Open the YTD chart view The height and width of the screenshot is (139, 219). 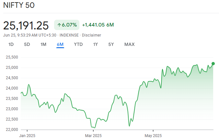coord(78,44)
